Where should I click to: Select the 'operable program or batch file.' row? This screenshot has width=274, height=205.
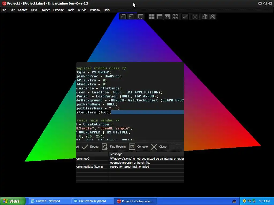tap(130, 163)
